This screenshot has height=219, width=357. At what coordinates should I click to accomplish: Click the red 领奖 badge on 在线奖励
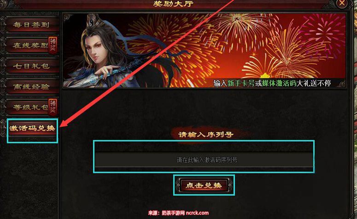click(x=53, y=45)
